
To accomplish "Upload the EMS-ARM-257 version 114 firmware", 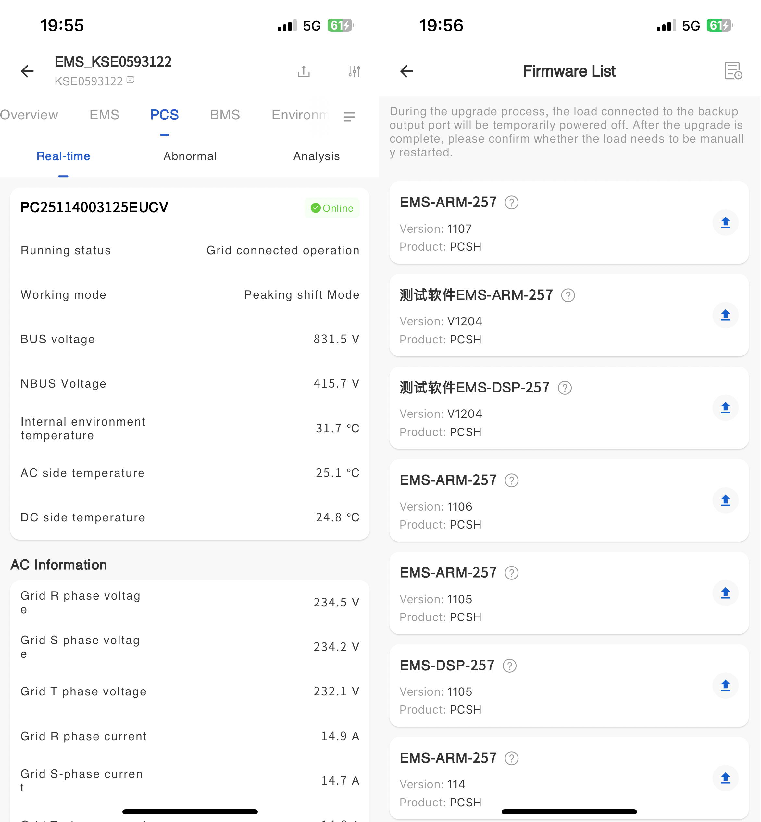I will click(x=725, y=778).
